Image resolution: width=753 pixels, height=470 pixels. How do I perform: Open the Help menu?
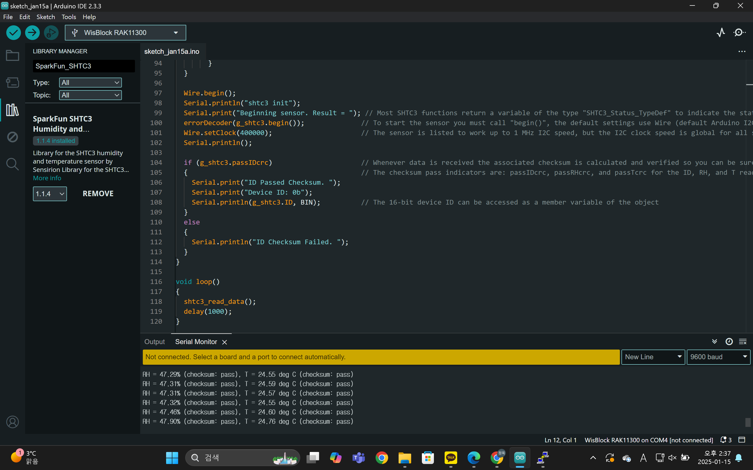pos(89,17)
